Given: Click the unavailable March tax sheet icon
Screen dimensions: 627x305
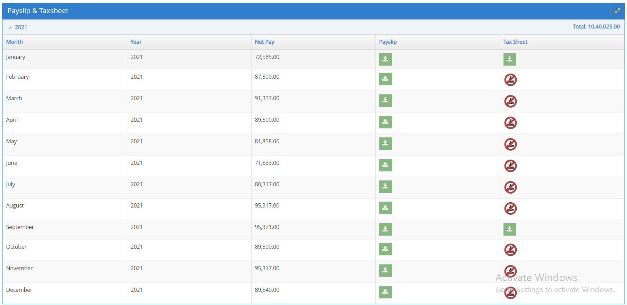Looking at the screenshot, I should (510, 101).
